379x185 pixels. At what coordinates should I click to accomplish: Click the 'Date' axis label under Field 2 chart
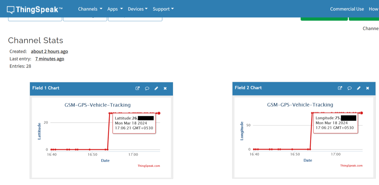click(308, 160)
